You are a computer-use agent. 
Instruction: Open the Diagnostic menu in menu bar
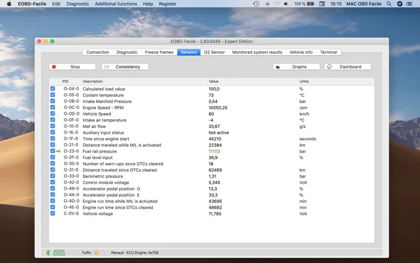pos(77,4)
